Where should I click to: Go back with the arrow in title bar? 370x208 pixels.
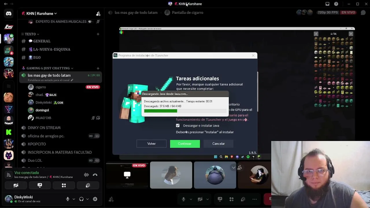pyautogui.click(x=6, y=4)
